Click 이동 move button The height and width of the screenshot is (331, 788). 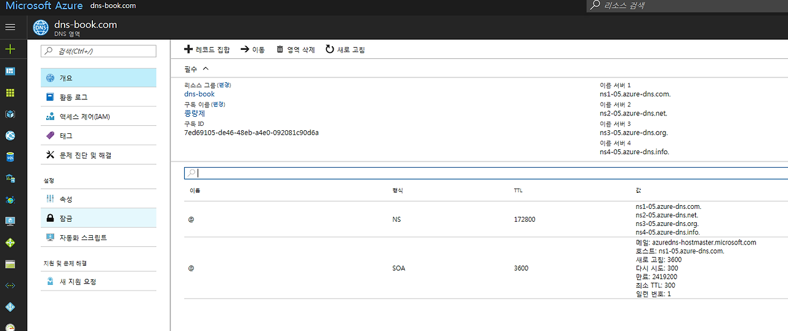(252, 49)
